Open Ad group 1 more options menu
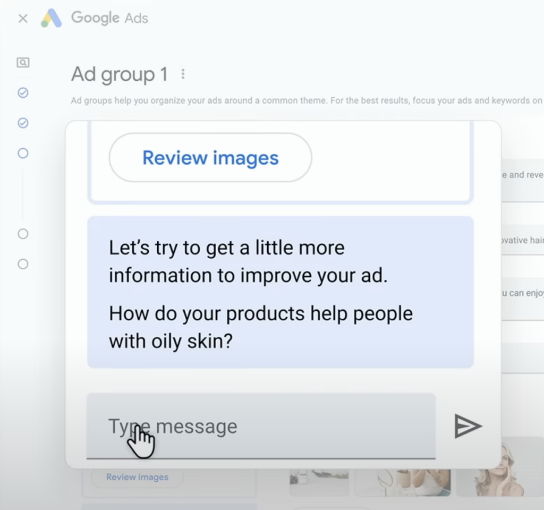The width and height of the screenshot is (544, 510). pos(183,74)
